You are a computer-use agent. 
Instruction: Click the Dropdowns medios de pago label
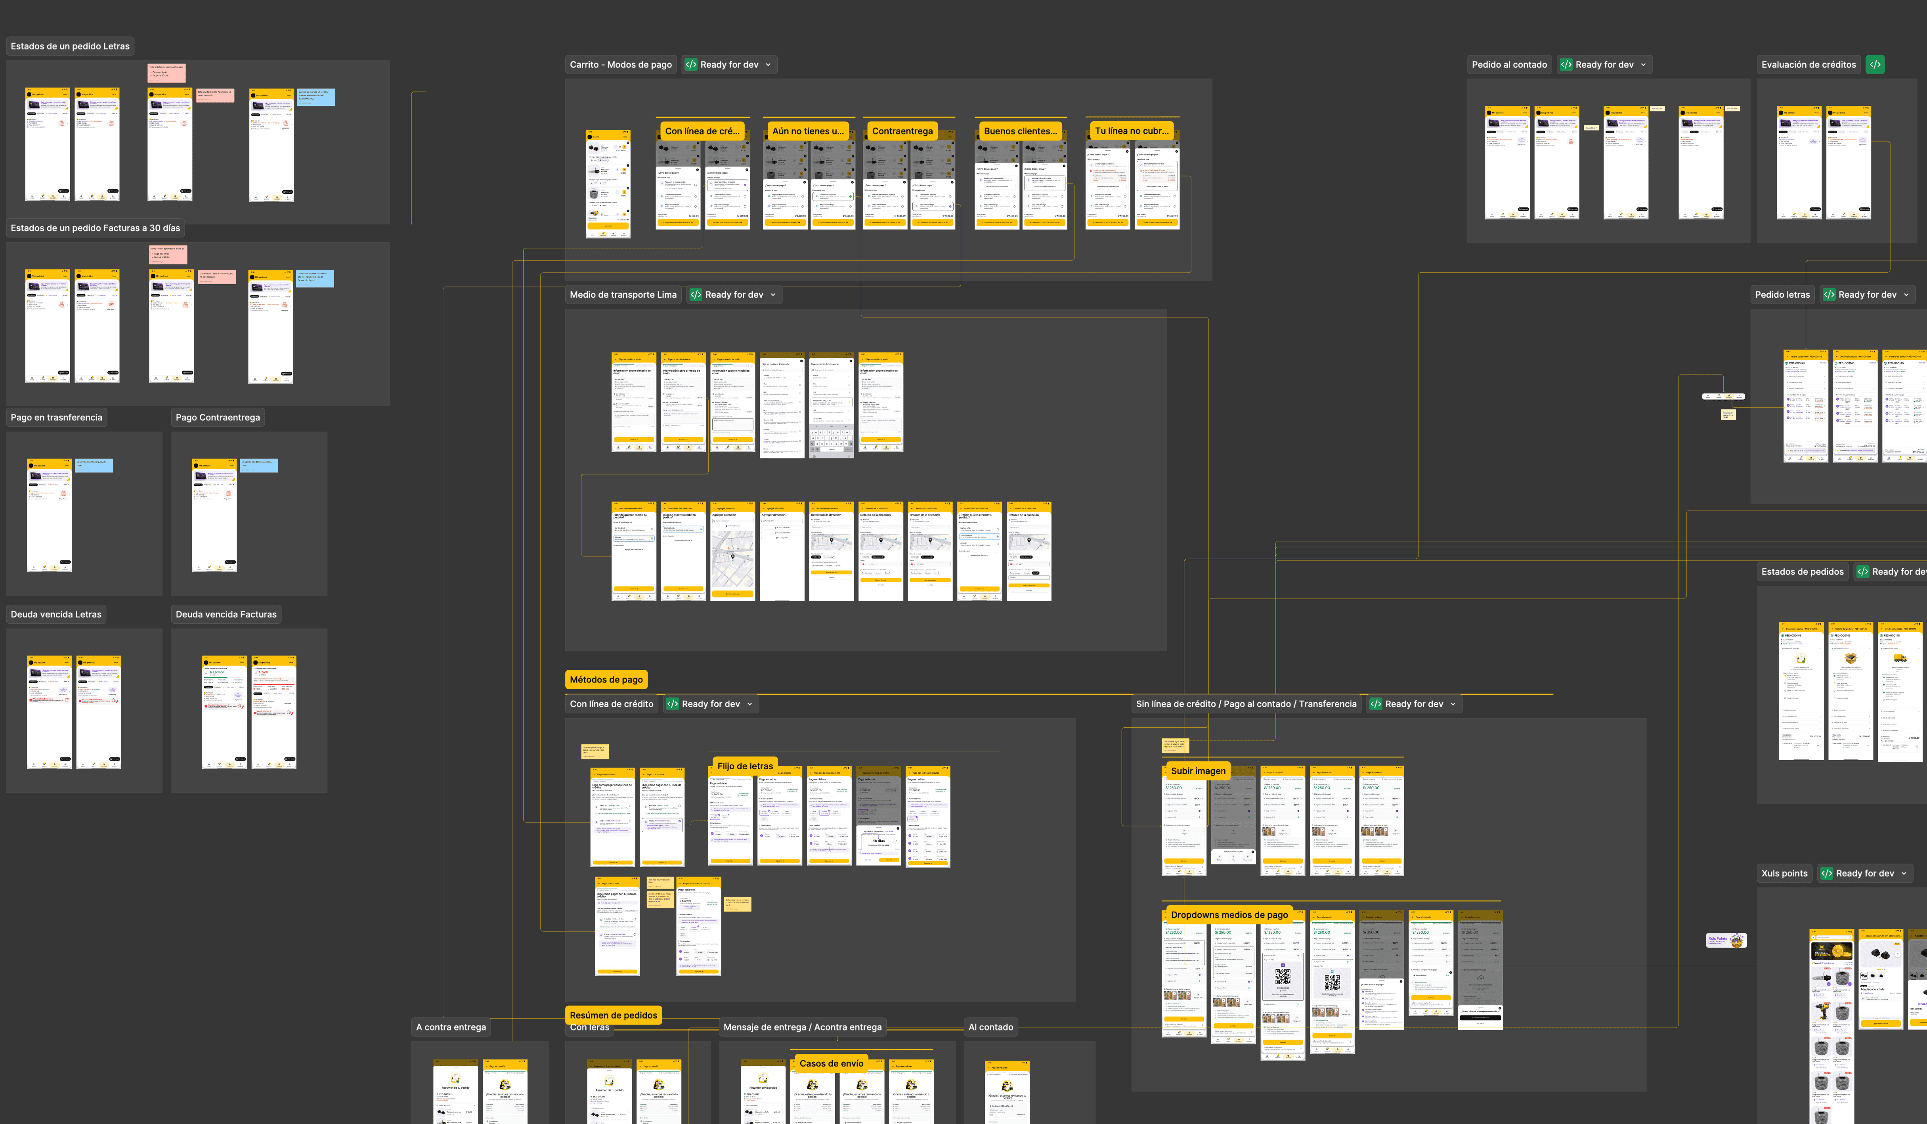click(1229, 915)
